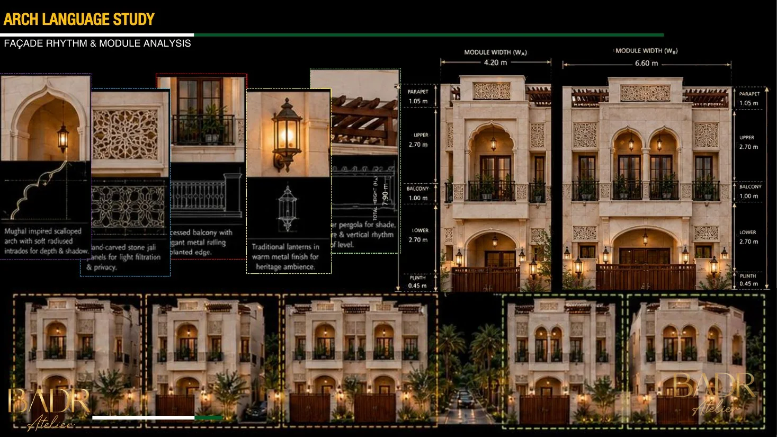
Task: Click PARAPET label left of the 4.20 m elevation
Action: pos(418,92)
